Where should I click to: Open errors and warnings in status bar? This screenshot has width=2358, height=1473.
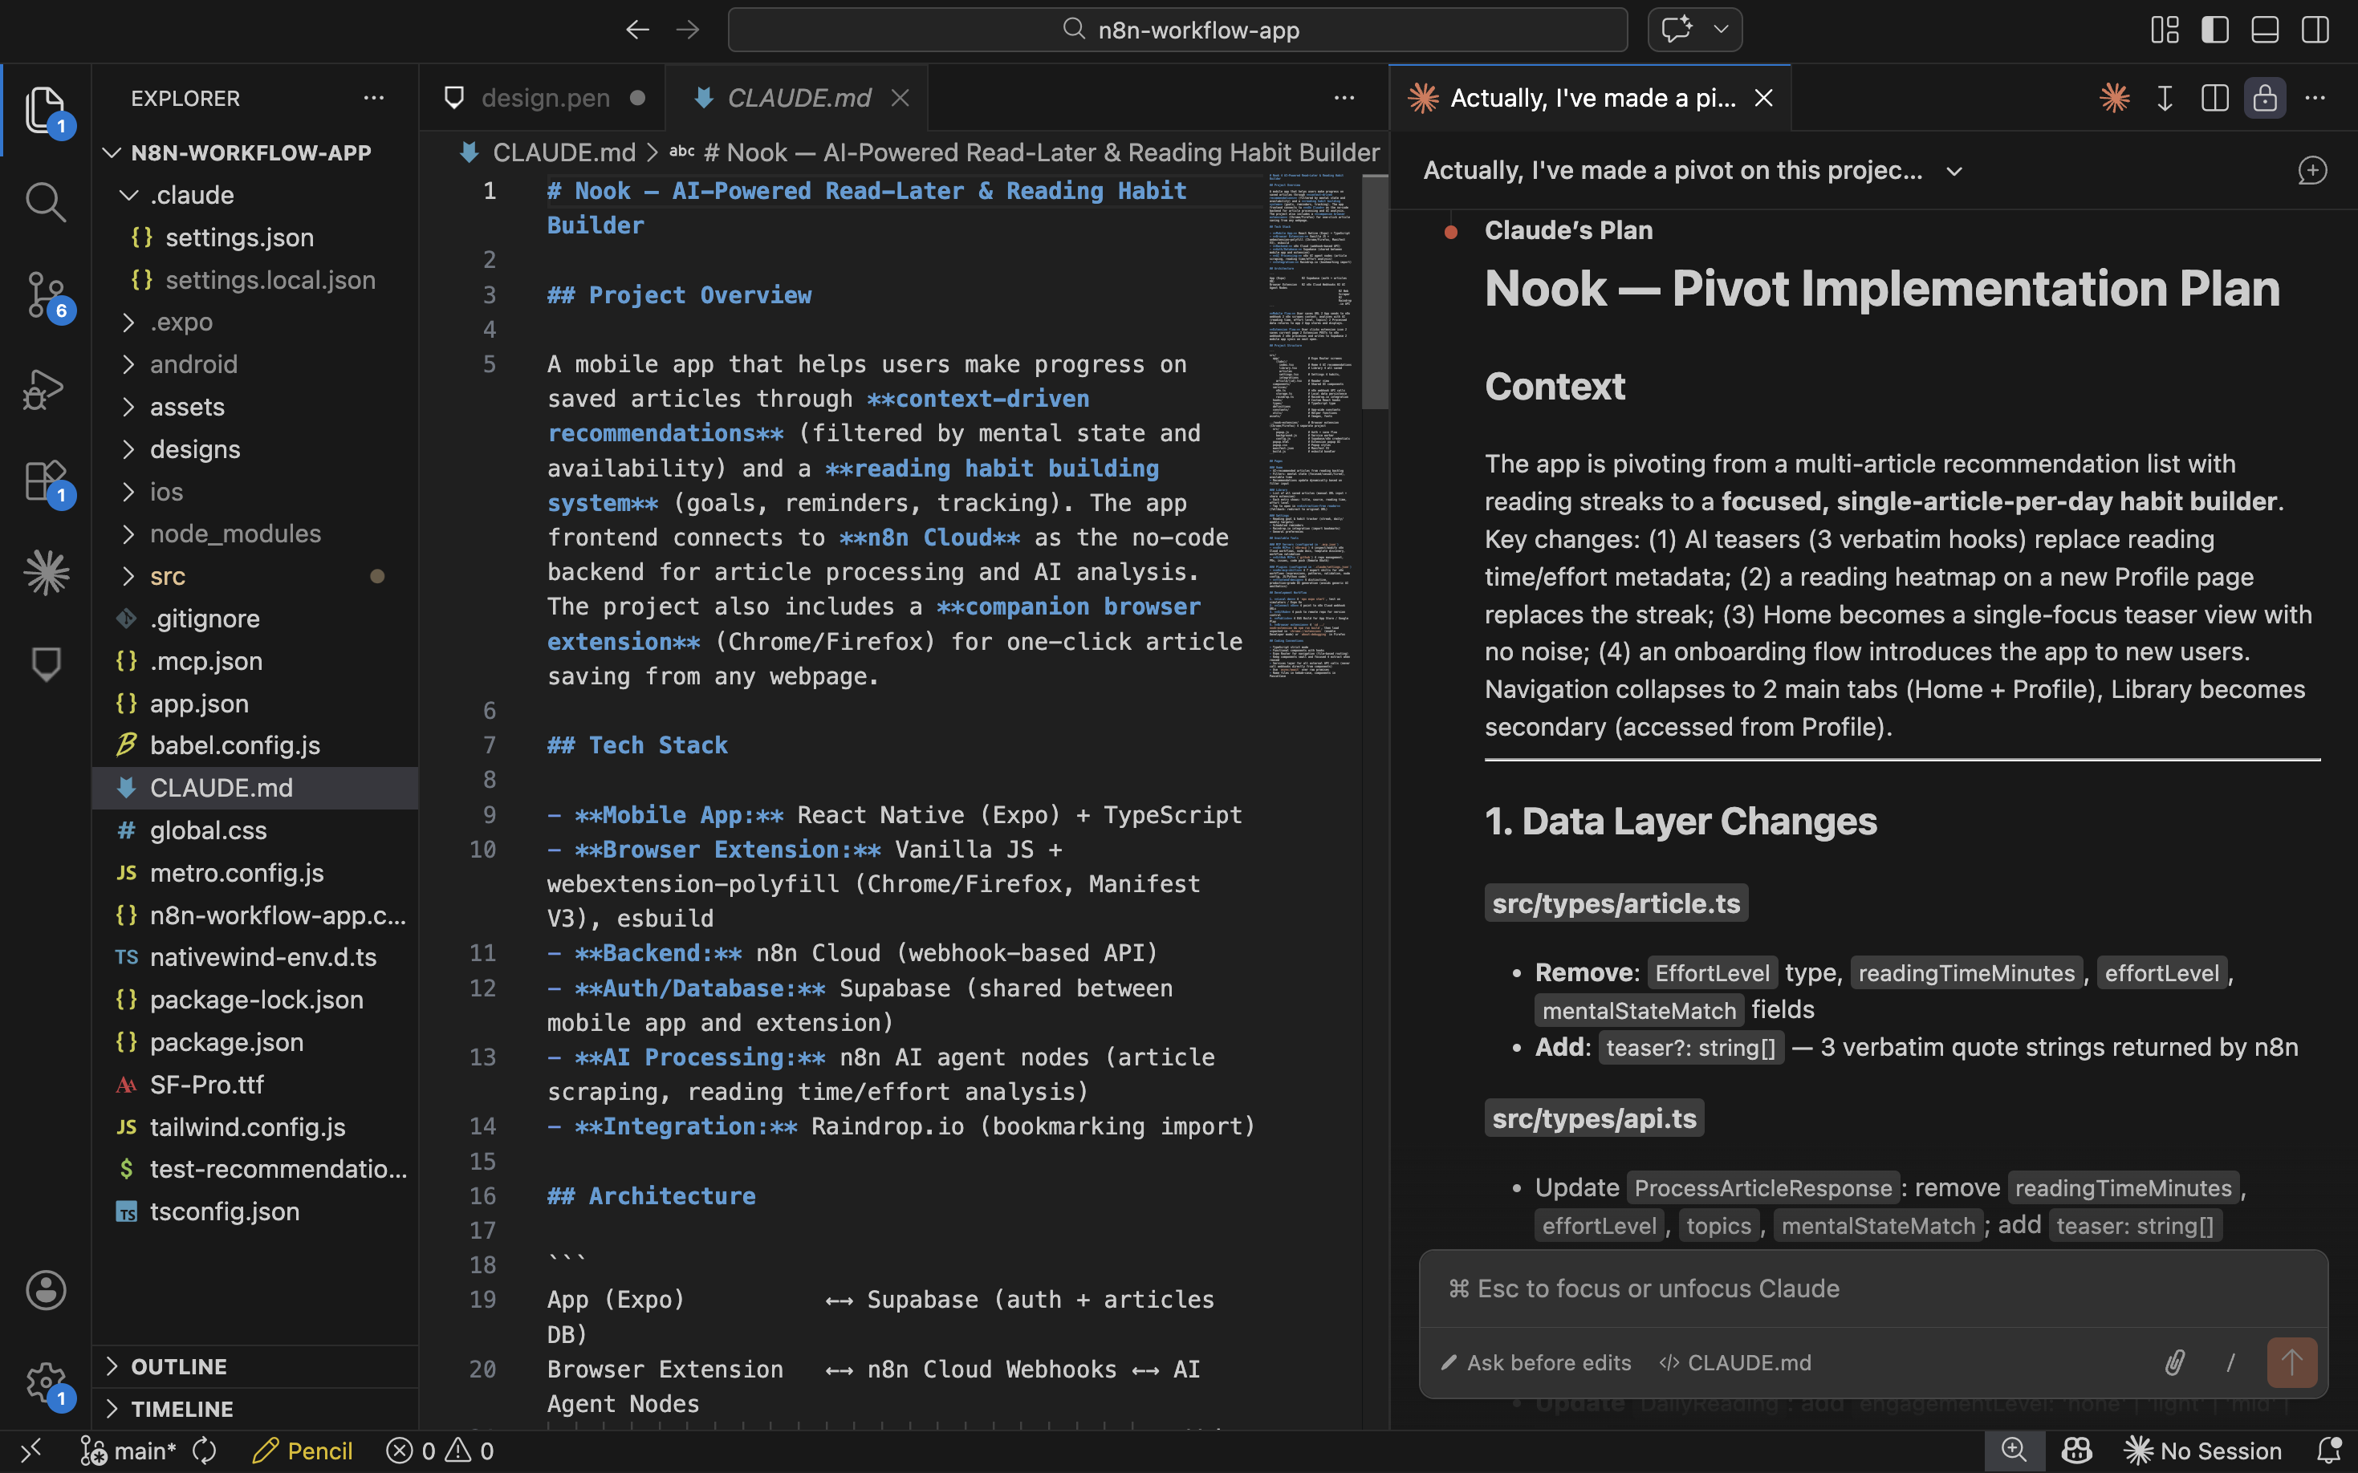[x=441, y=1451]
